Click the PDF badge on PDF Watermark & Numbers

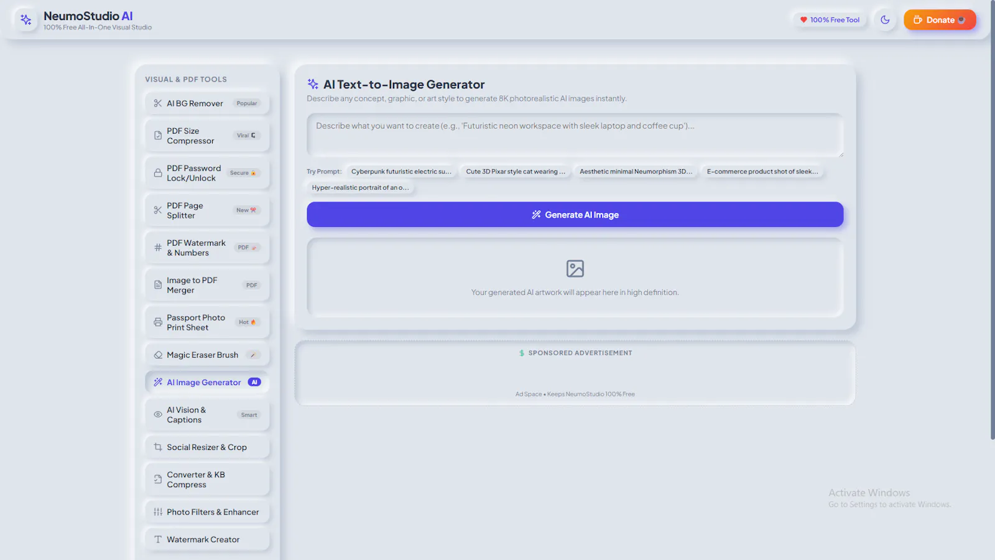248,248
